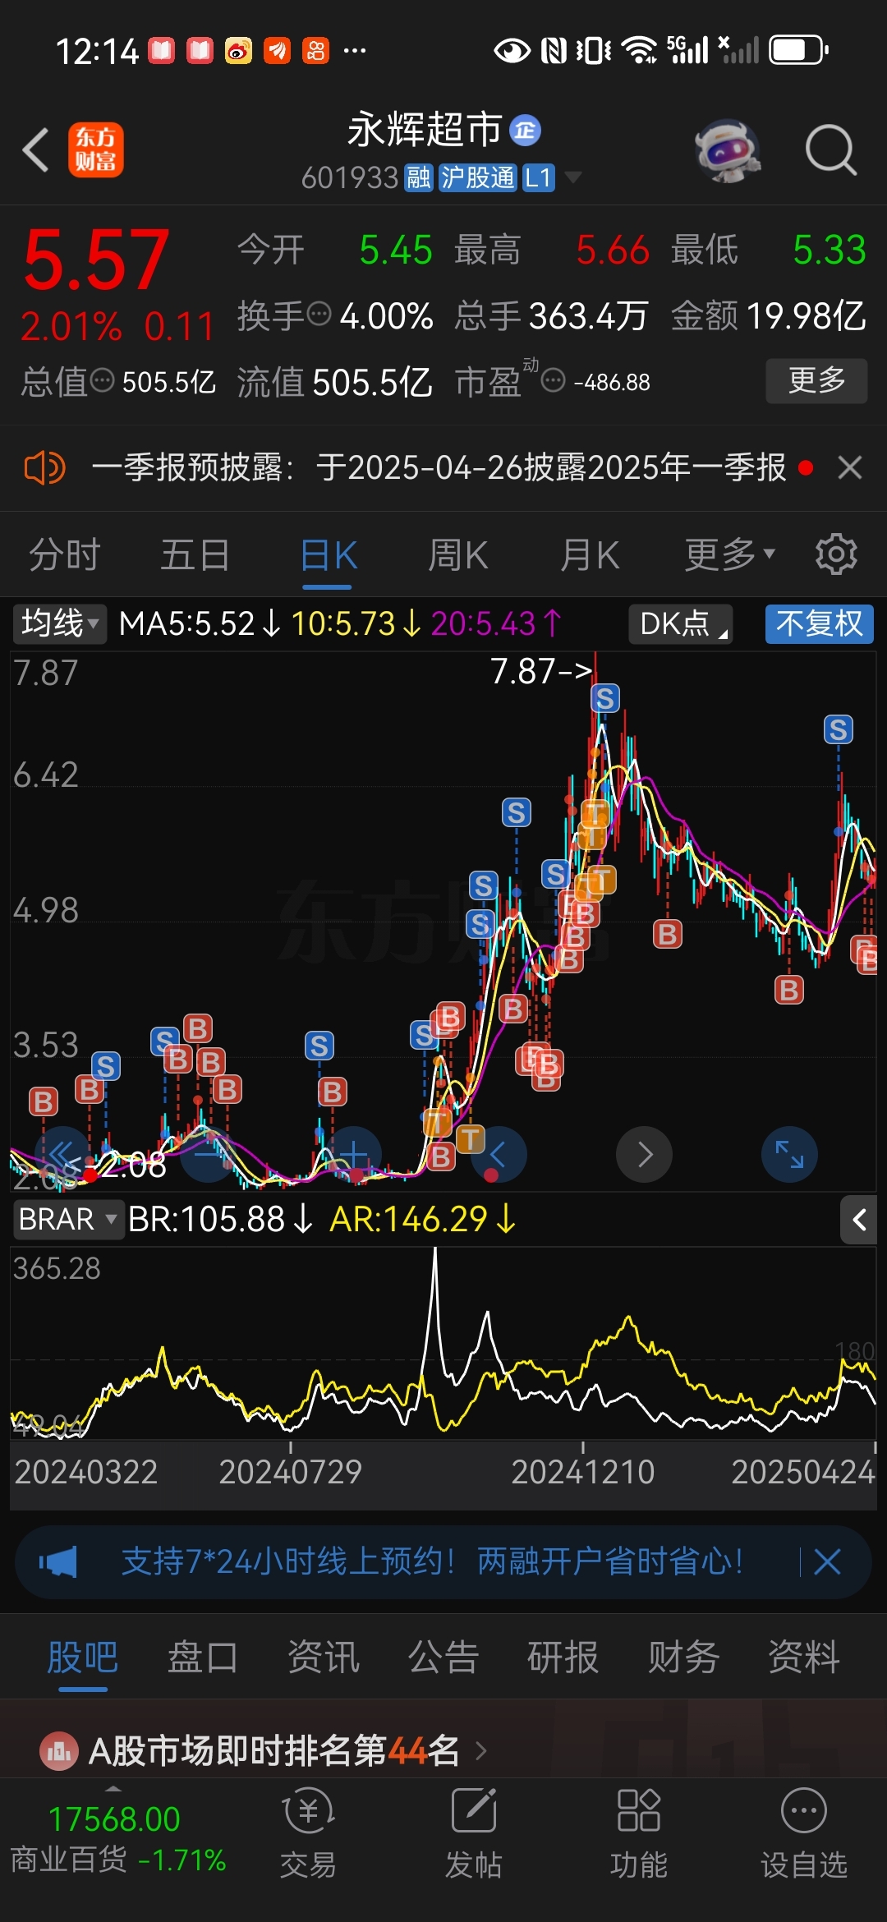Viewport: 887px width, 1922px height.
Task: Switch to the 资讯 tab
Action: [x=324, y=1657]
